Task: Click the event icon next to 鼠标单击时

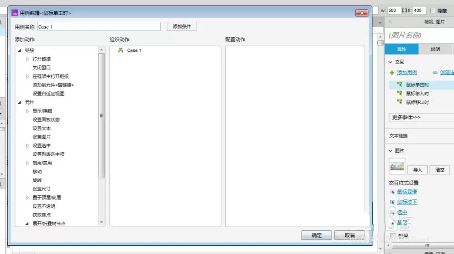Action: (400, 85)
